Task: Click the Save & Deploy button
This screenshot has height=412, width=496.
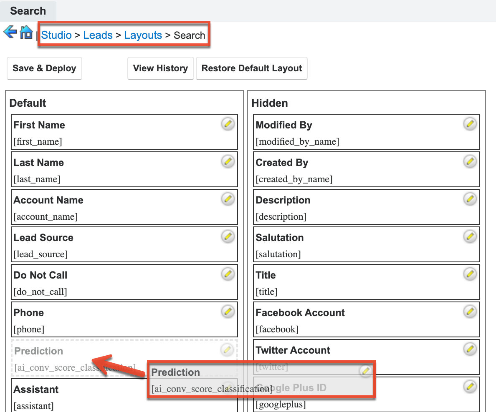Action: pos(44,68)
